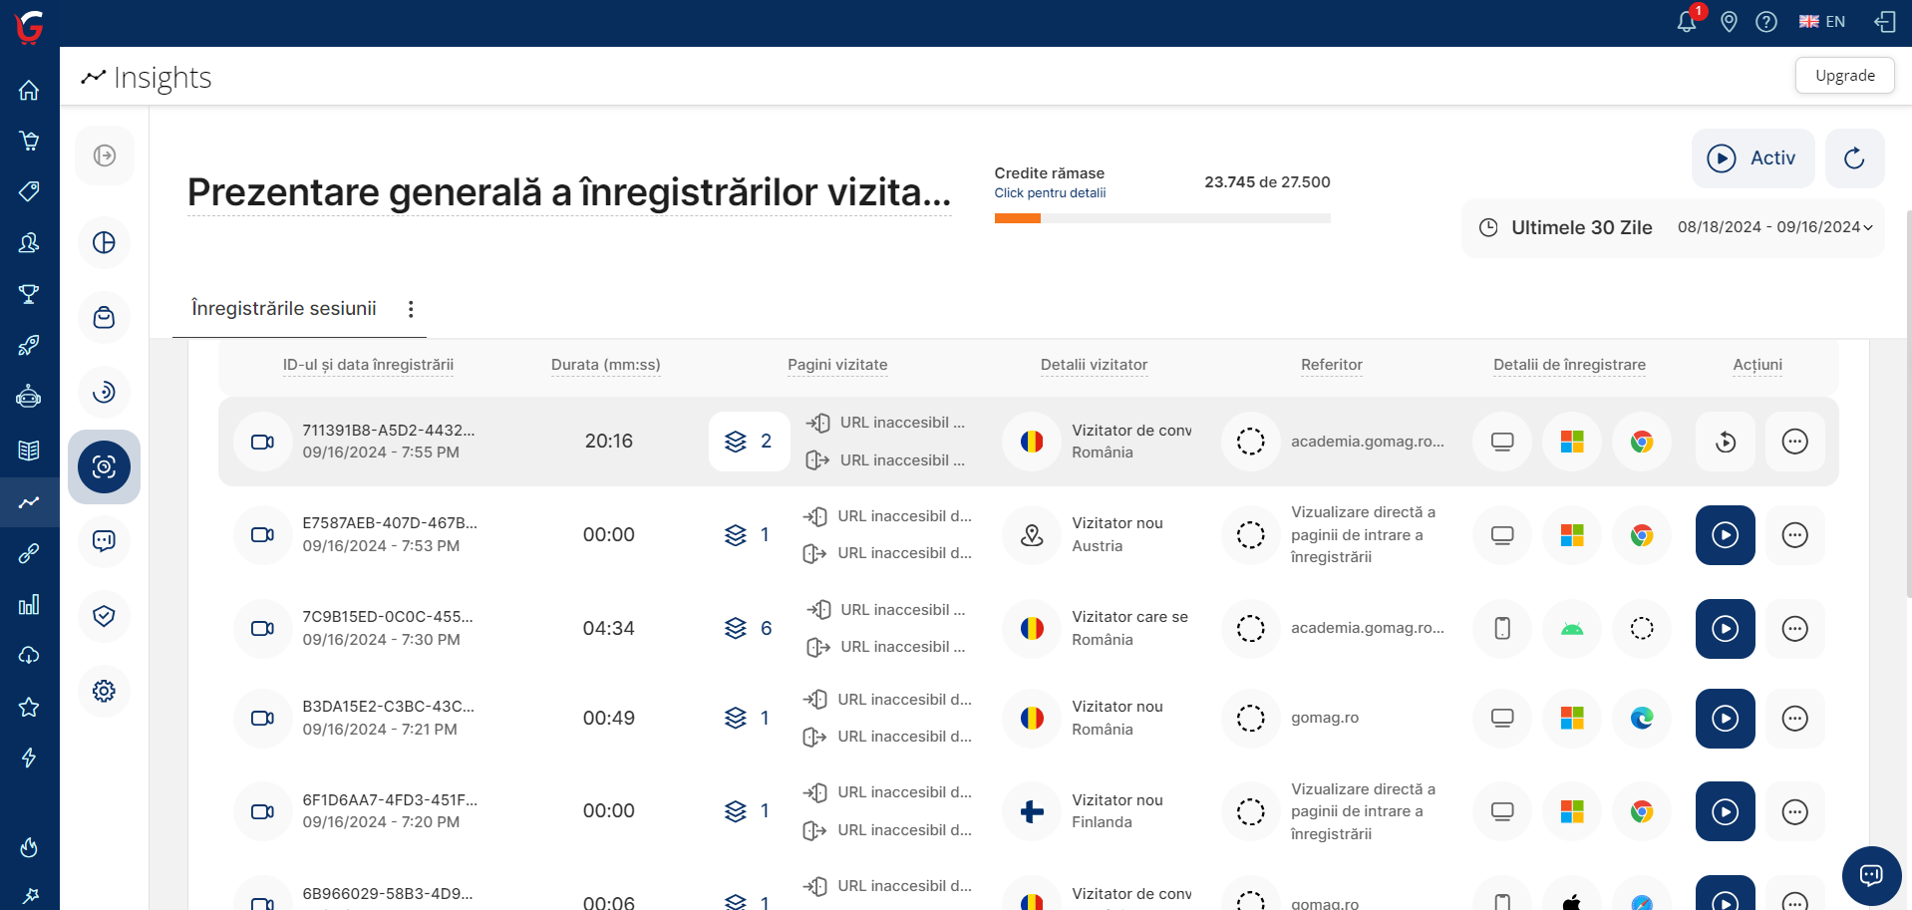The width and height of the screenshot is (1912, 910).
Task: Open the settings gear in Insights panel
Action: point(104,691)
